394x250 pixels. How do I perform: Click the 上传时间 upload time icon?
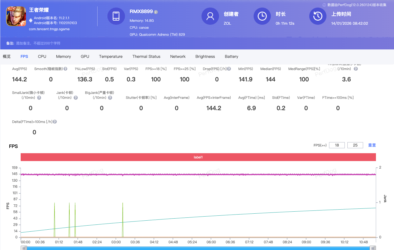coord(318,17)
